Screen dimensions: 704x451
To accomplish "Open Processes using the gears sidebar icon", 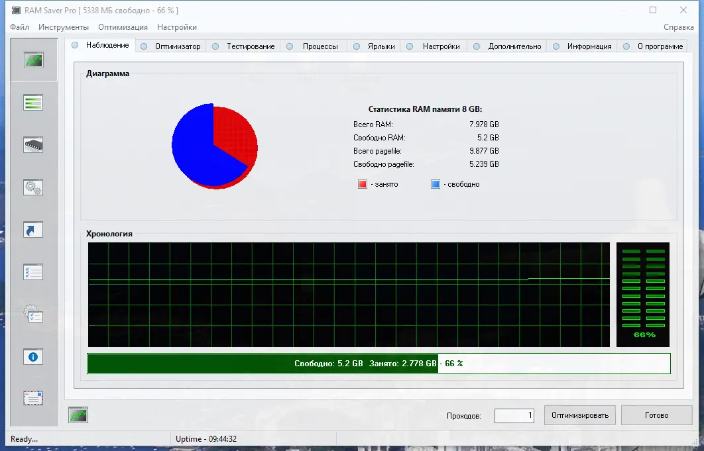I will [x=34, y=187].
